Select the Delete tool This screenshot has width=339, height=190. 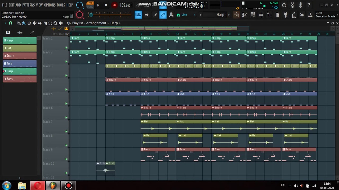click(x=29, y=23)
